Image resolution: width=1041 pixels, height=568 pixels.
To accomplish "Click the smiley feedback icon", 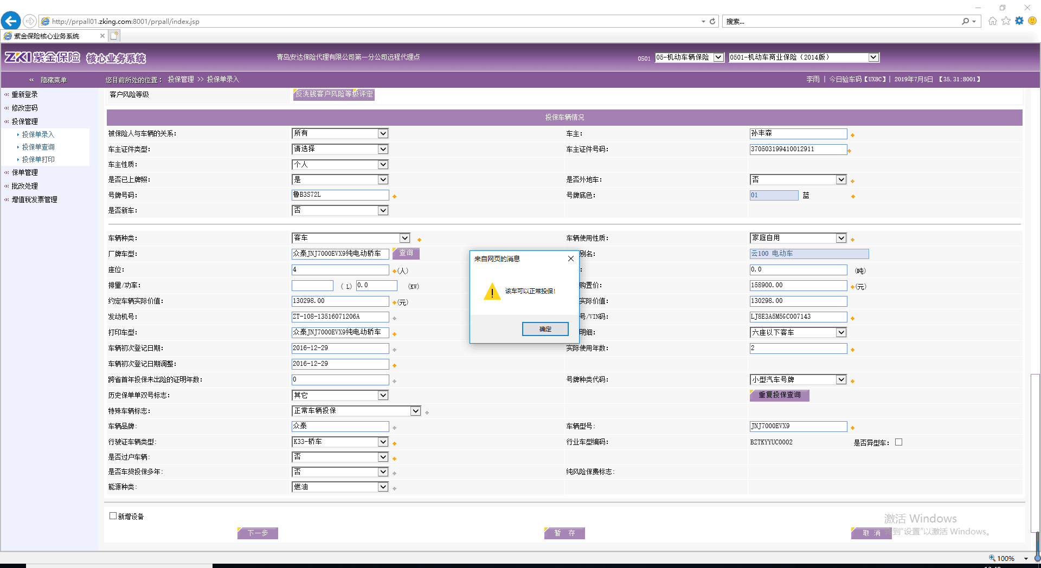I will point(1032,21).
